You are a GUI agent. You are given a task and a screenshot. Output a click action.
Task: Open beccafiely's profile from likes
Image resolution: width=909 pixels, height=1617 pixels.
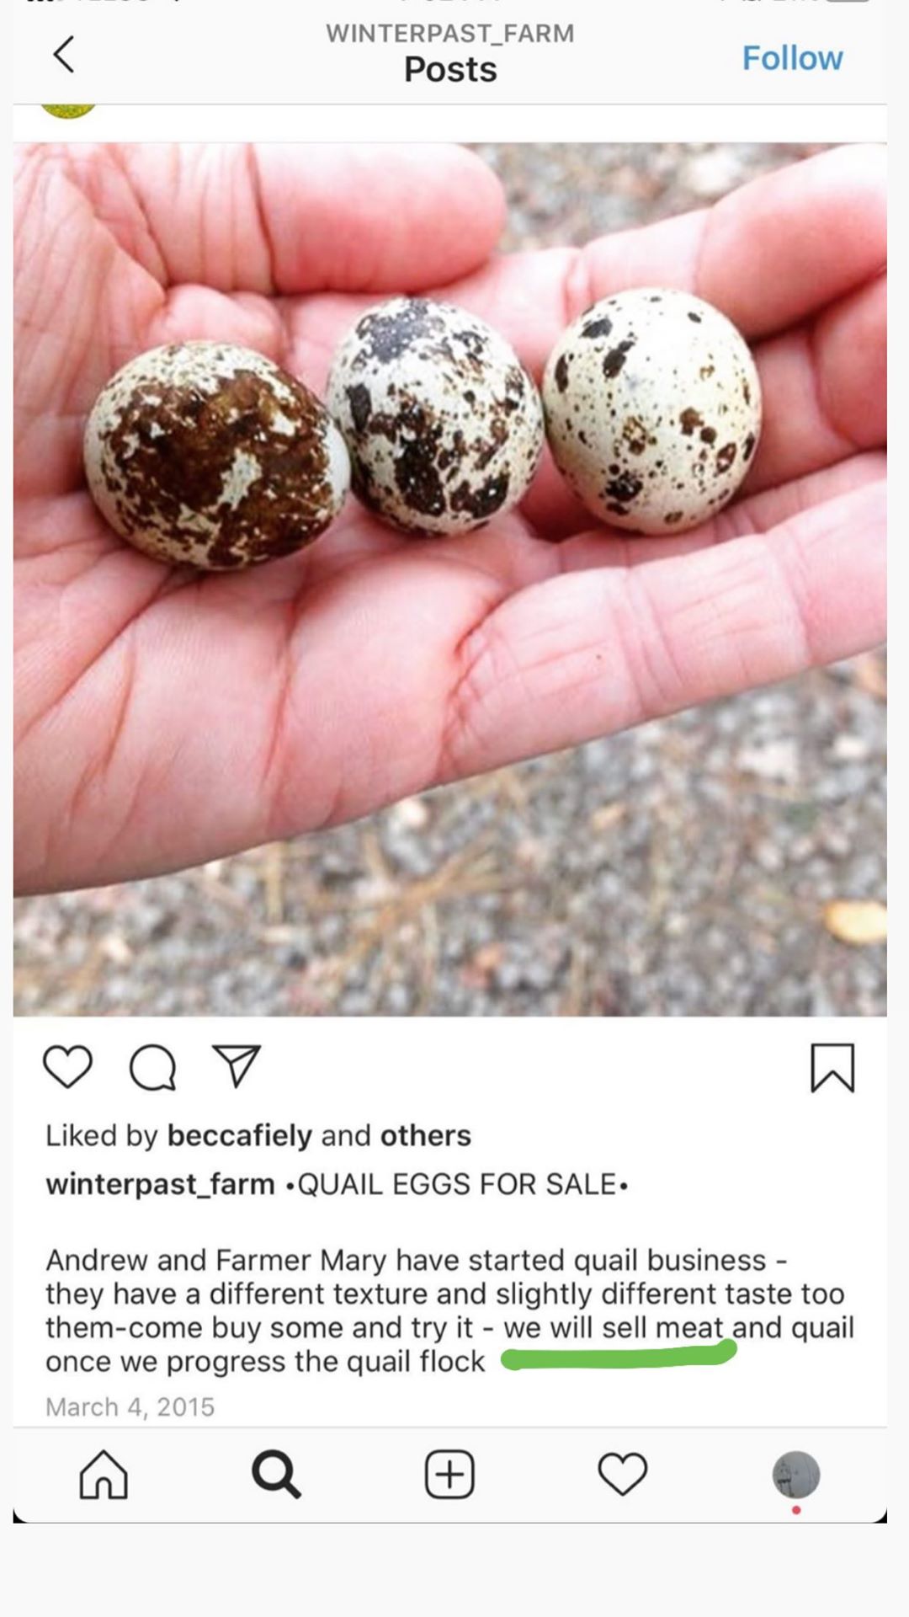(240, 1136)
